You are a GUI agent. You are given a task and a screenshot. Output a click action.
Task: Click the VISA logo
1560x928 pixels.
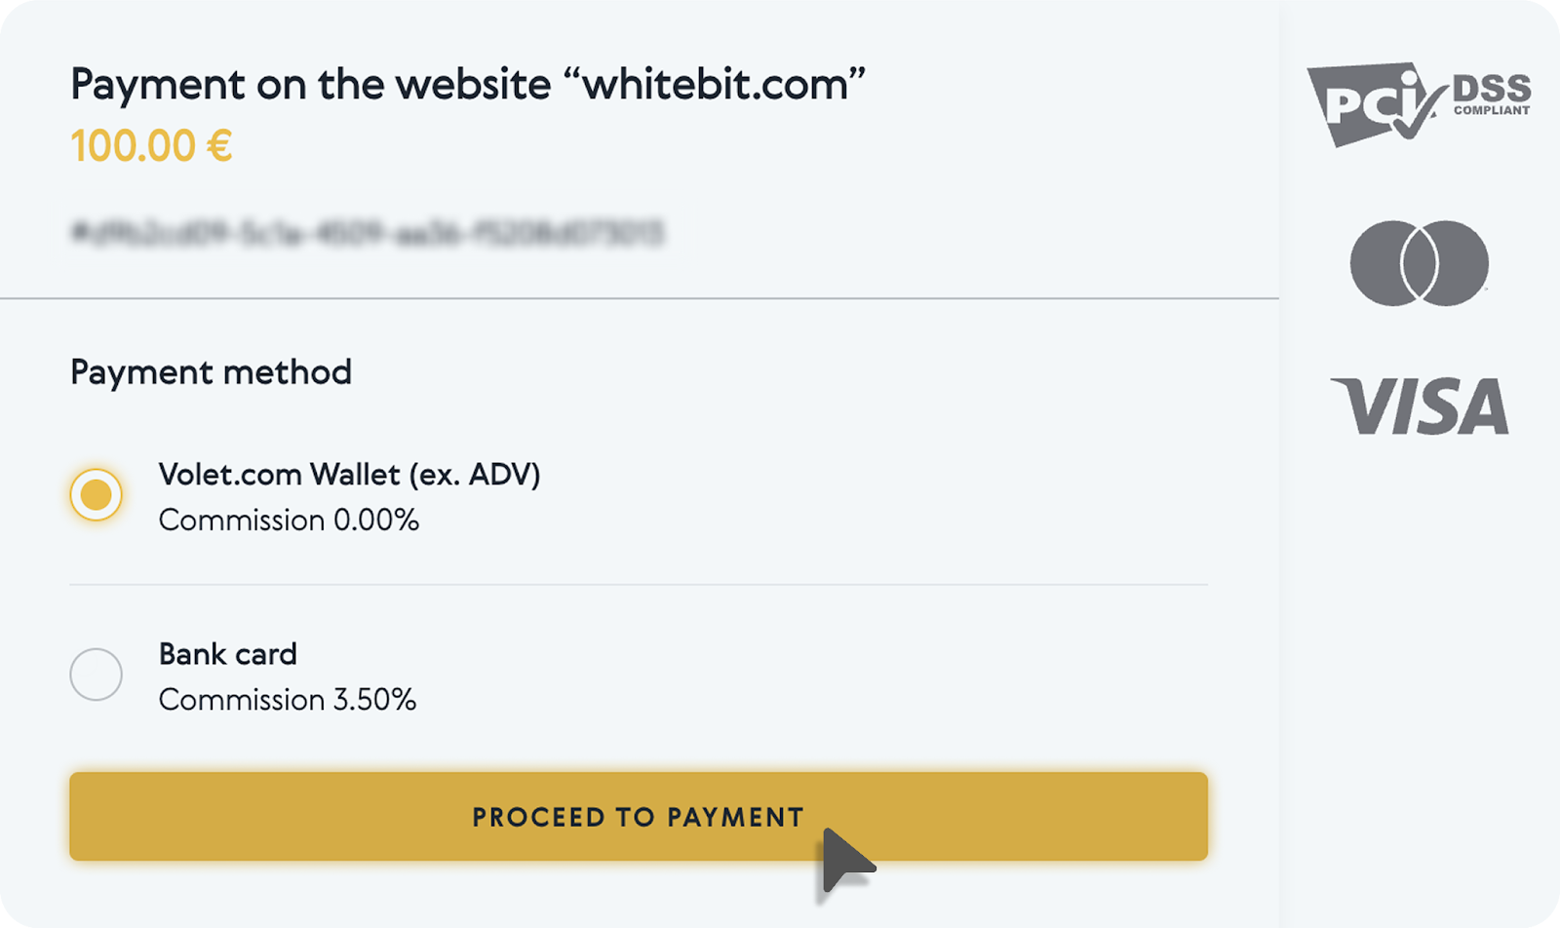tap(1421, 406)
